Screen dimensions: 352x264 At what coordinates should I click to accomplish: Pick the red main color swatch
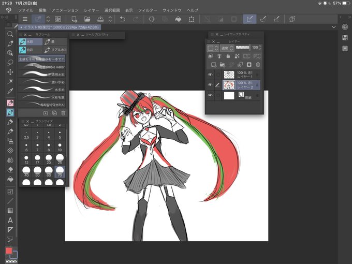point(9,251)
